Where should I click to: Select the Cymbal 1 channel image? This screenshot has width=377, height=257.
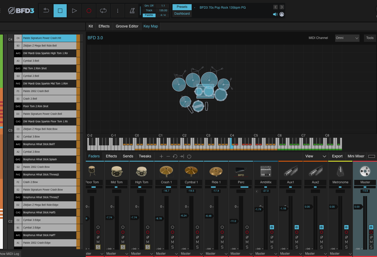191,171
